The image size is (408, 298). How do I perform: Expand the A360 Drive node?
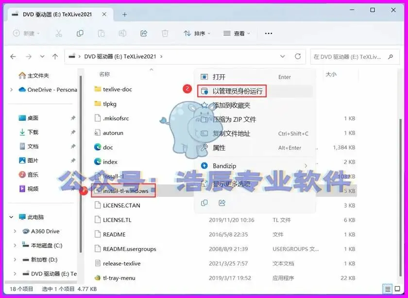15,231
